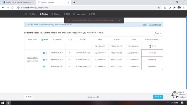Open site information icon beside URL

[x=18, y=8]
